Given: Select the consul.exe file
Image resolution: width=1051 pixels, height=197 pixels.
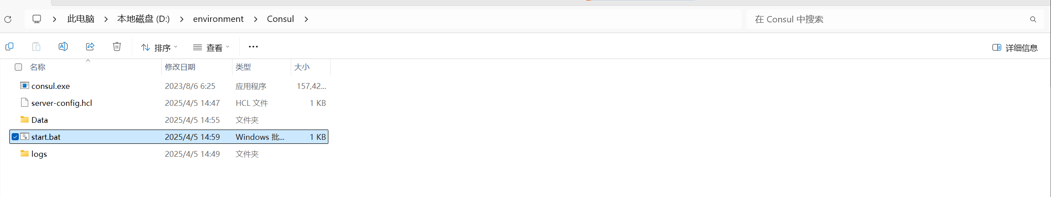Looking at the screenshot, I should click(51, 86).
